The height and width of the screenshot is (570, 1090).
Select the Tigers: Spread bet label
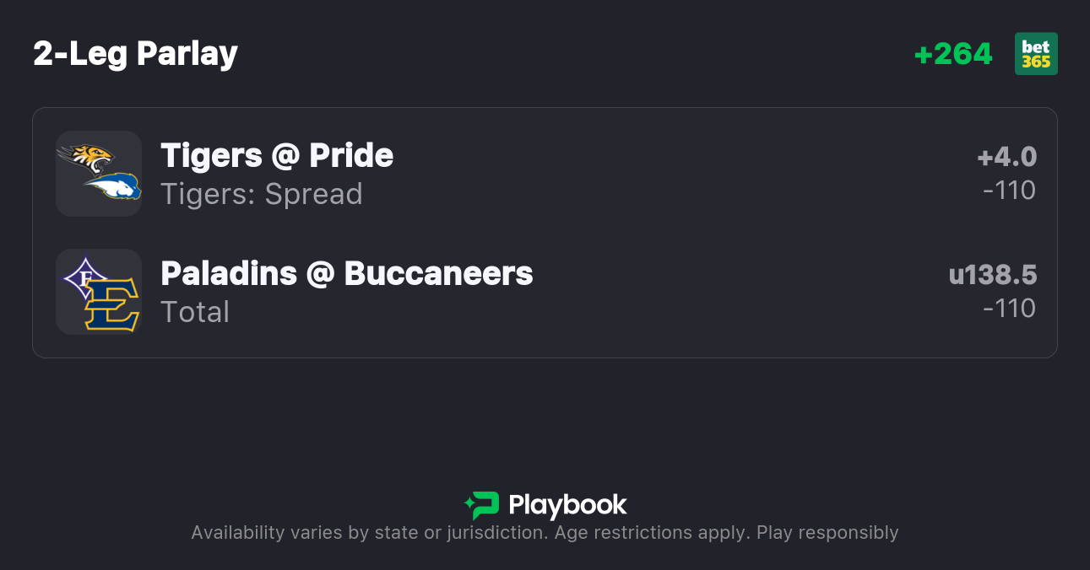[x=262, y=194]
